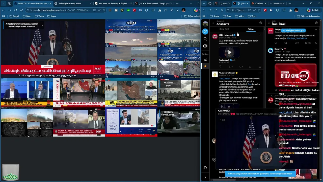Compose a new post with the feather button
Image resolution: width=323 pixels, height=182 pixels.
205,32
